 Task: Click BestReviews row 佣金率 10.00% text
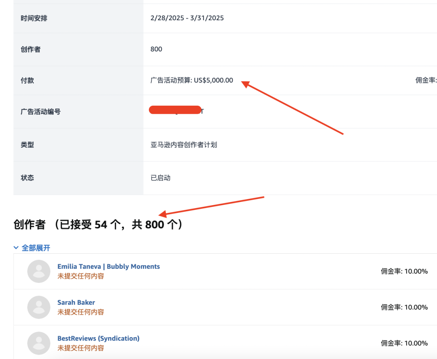point(404,343)
